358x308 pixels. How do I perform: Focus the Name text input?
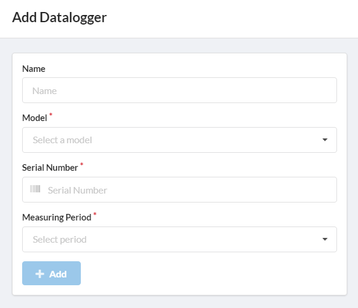coord(180,90)
